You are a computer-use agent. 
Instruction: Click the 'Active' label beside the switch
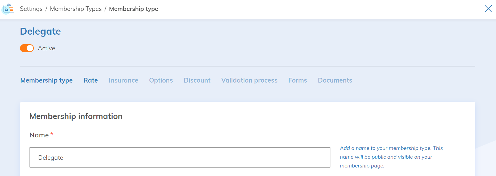[47, 48]
